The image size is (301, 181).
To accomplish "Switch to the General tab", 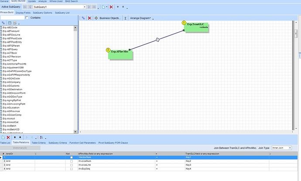I will click(x=4, y=1).
